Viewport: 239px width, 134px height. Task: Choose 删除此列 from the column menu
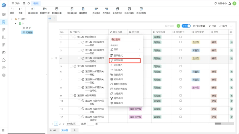pos(125,103)
